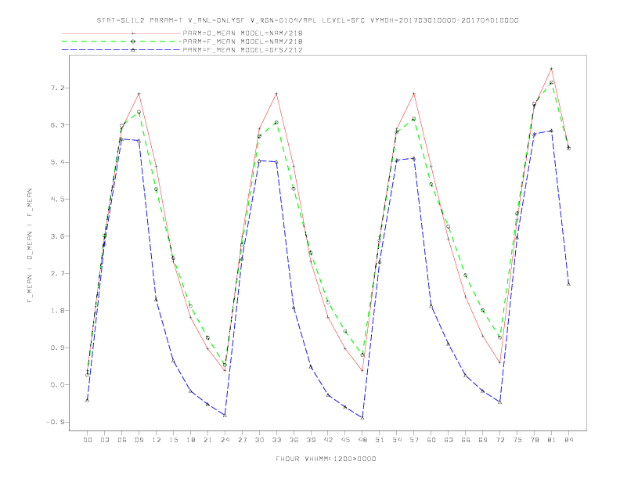This screenshot has width=620, height=479.
Task: Select legend entry PARM=F_MEAN MODEL=GFS/212
Action: [x=243, y=50]
